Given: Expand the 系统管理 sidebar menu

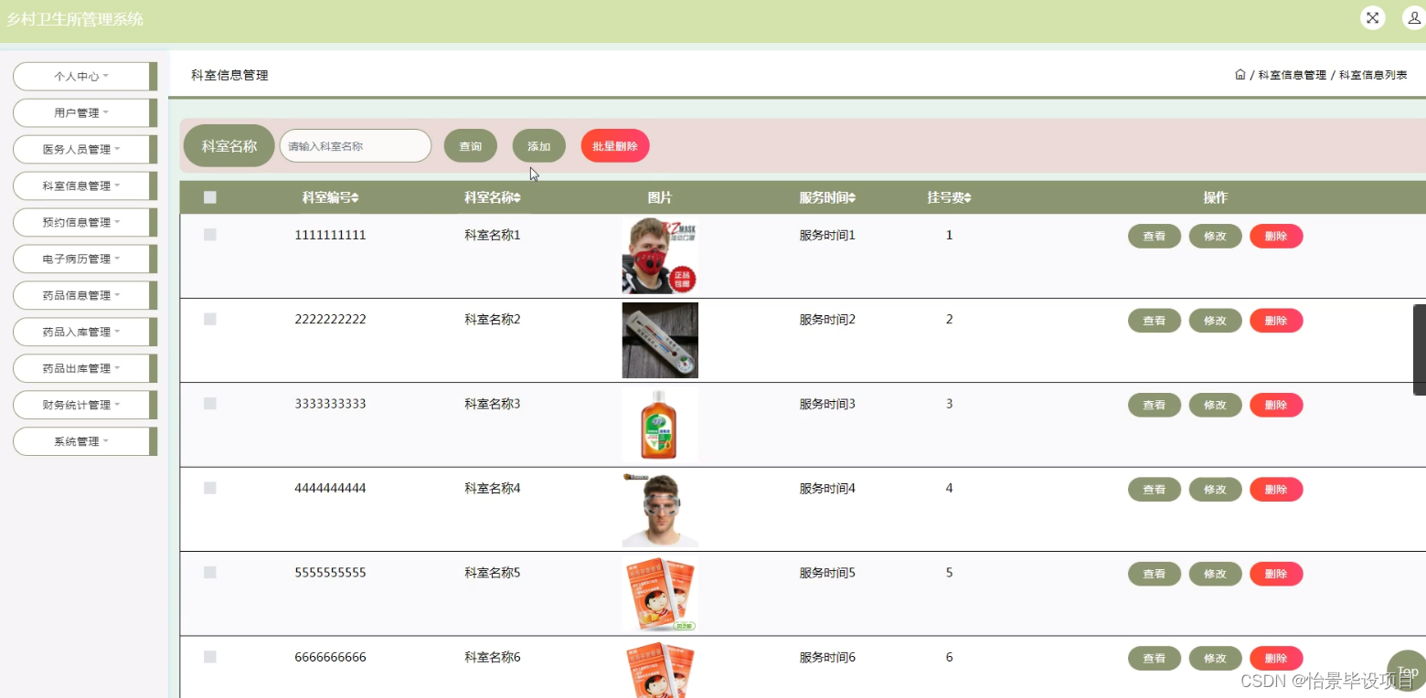Looking at the screenshot, I should [84, 441].
